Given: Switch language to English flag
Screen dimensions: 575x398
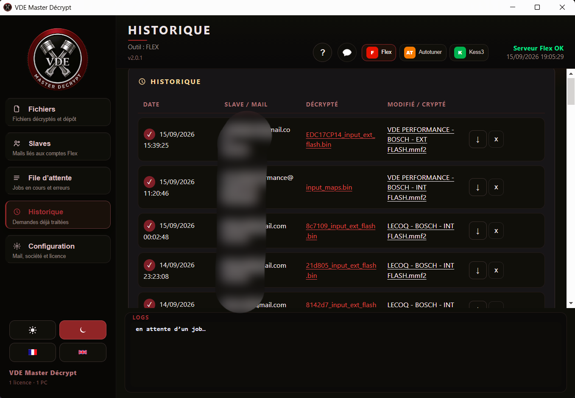Looking at the screenshot, I should pyautogui.click(x=83, y=352).
